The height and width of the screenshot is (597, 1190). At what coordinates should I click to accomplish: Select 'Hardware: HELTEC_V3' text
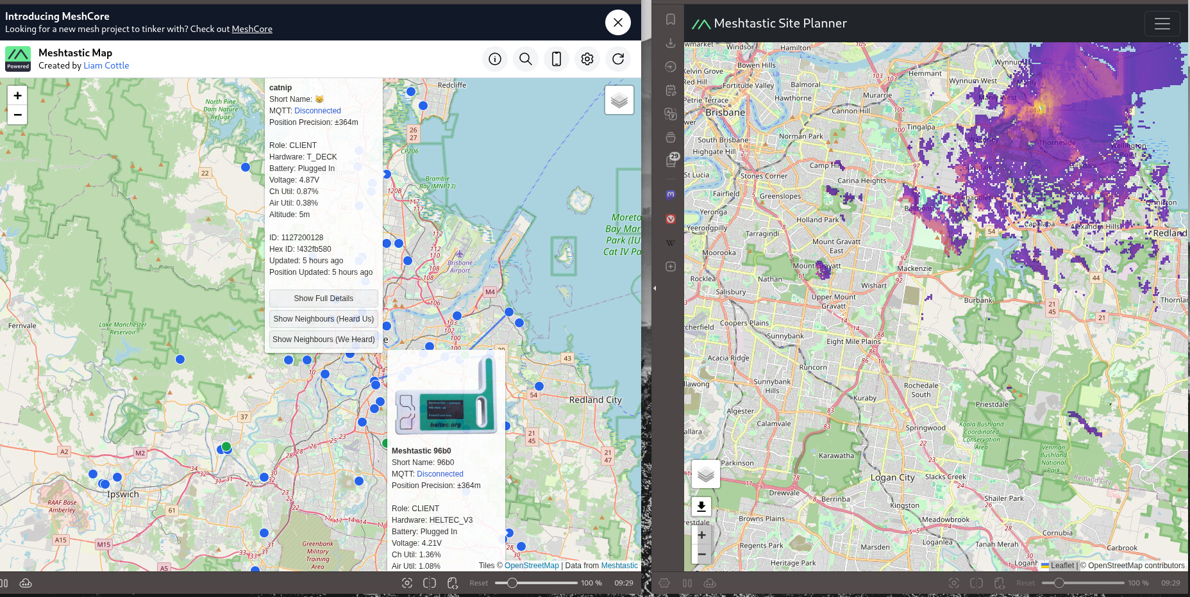click(432, 520)
